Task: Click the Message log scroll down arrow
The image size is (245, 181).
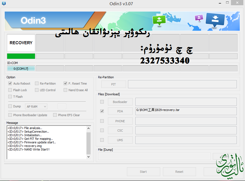Action: click(x=88, y=157)
